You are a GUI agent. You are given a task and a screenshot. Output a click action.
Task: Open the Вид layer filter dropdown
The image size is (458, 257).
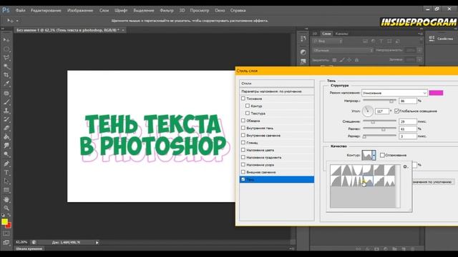327,41
